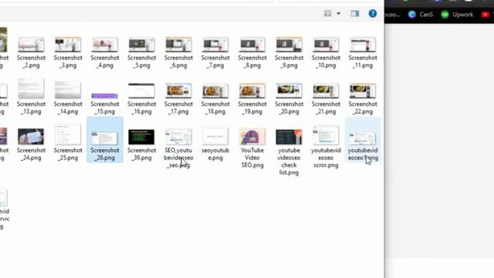Image resolution: width=494 pixels, height=278 pixels.
Task: Select Screenshot_2.png file
Action: coord(31,53)
